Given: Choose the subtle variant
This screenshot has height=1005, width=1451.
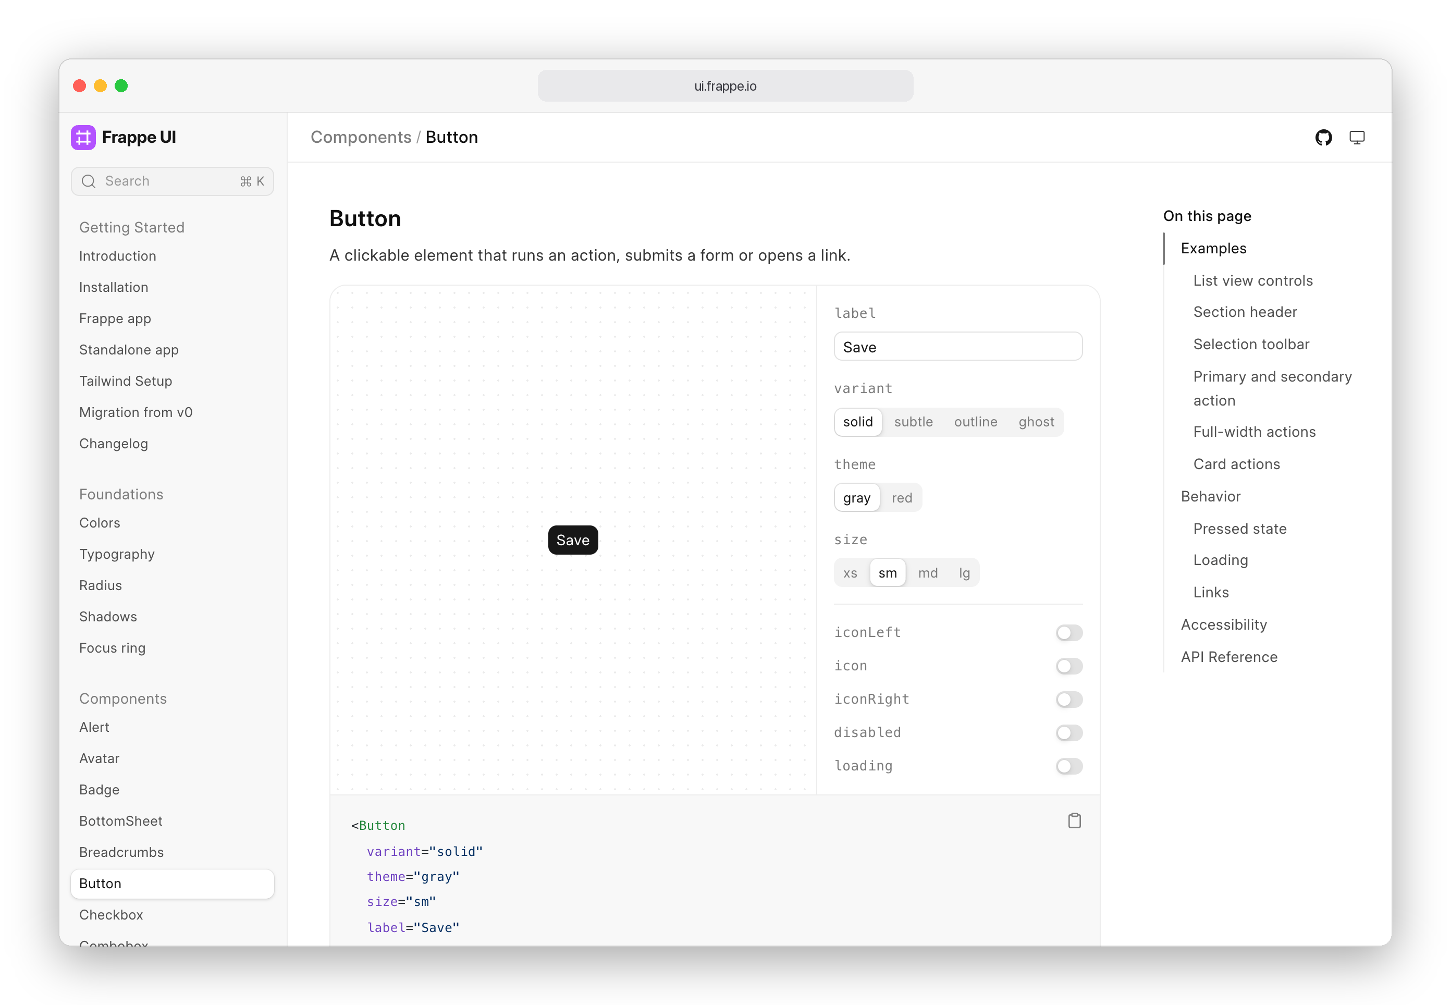Looking at the screenshot, I should click(913, 422).
